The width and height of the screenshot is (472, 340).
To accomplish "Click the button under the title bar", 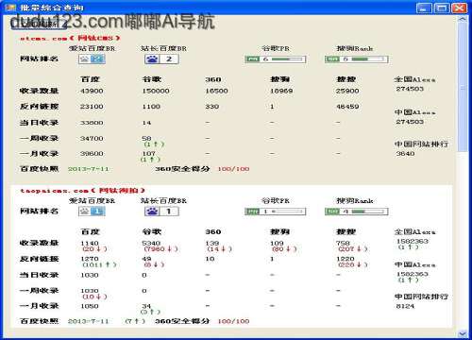I will [39, 24].
